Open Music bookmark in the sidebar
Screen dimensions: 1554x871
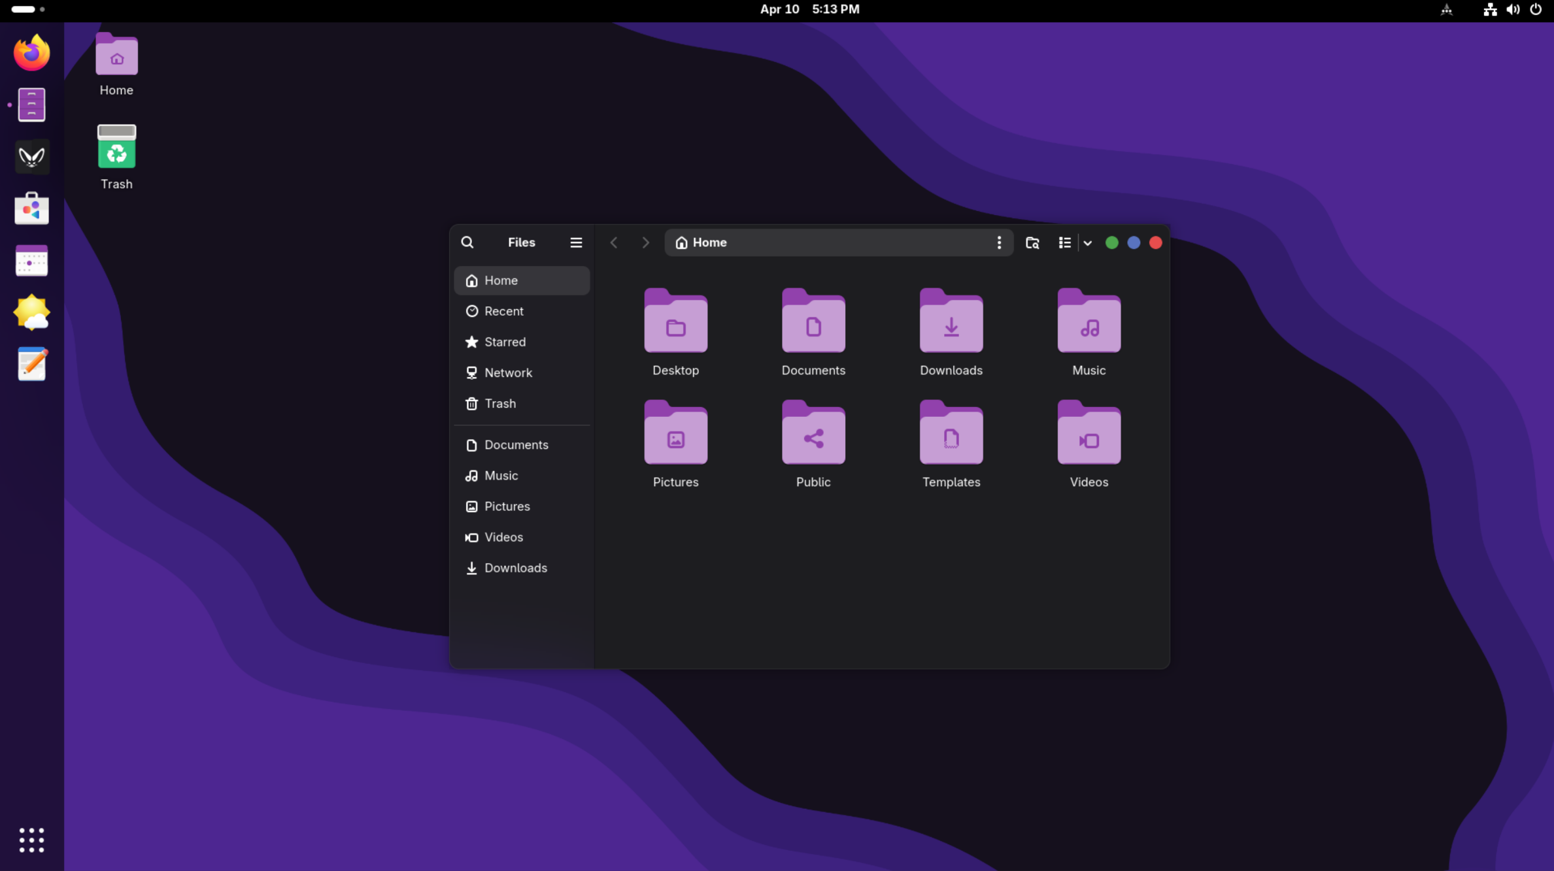(522, 475)
